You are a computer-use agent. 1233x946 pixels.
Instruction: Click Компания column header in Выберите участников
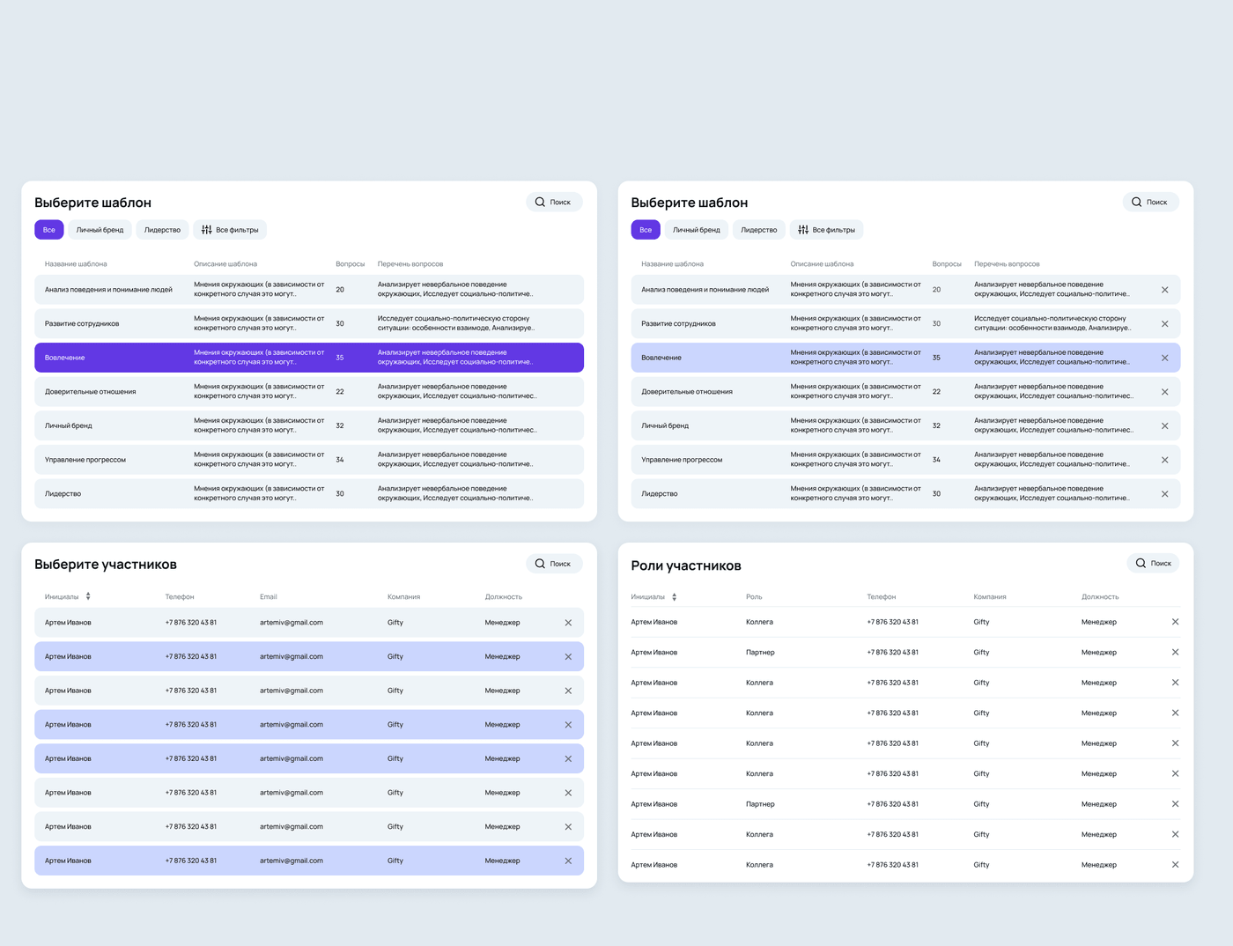pyautogui.click(x=403, y=597)
